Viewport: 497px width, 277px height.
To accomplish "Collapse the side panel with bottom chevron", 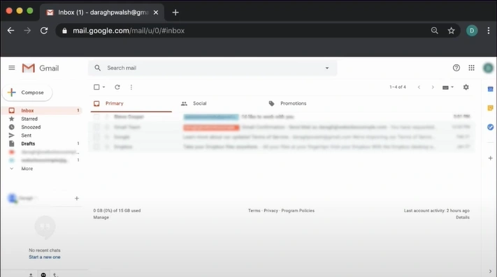I will pyautogui.click(x=490, y=271).
